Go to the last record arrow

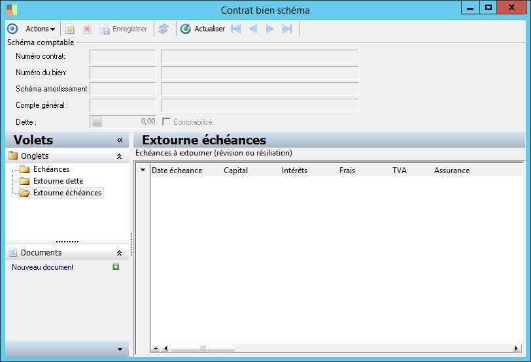(x=287, y=29)
